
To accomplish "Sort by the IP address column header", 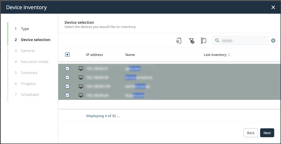I will [94, 55].
